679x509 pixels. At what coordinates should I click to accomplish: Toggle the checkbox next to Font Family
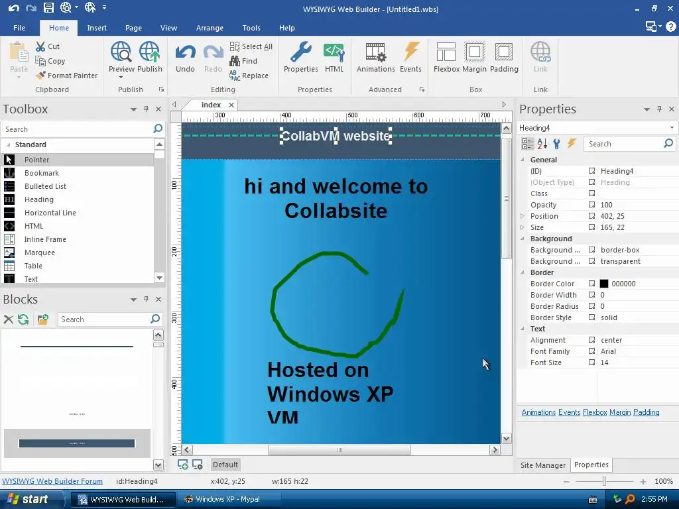[x=591, y=351]
